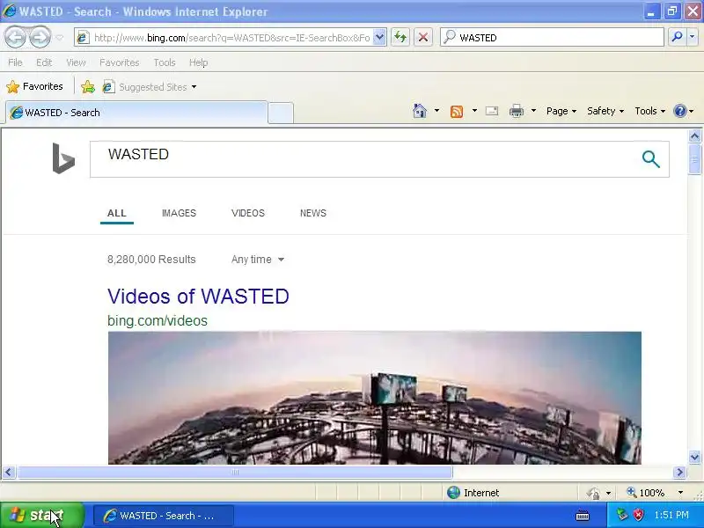Go back with the Back arrow button
Image resolution: width=704 pixels, height=528 pixels.
point(15,38)
